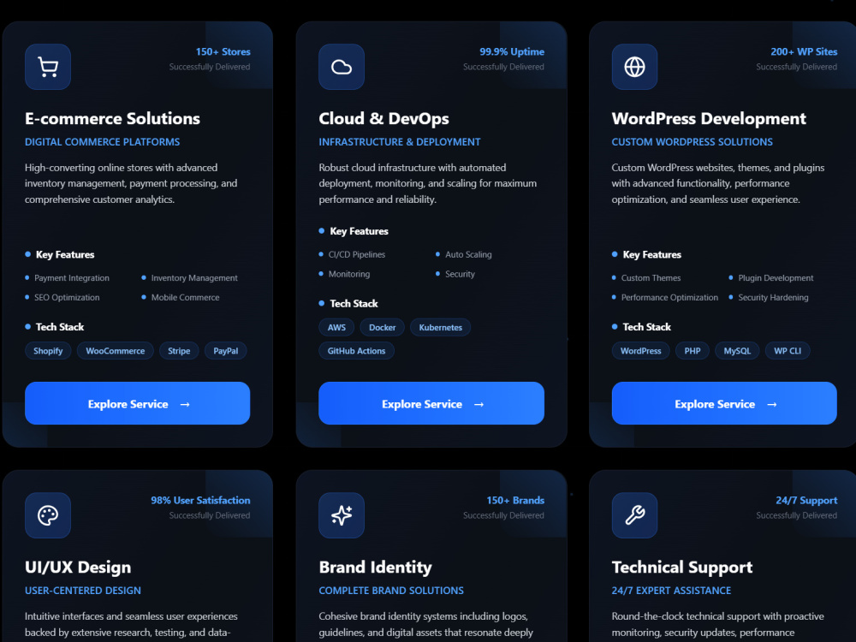Click INFRASTRUCTURE & DEPLOYMENT subtitle
This screenshot has height=642, width=856.
pyautogui.click(x=400, y=142)
